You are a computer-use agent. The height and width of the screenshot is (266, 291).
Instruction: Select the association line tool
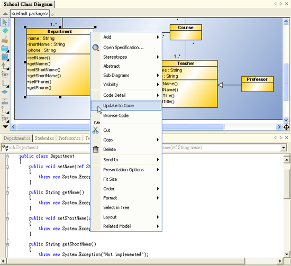pos(5,84)
